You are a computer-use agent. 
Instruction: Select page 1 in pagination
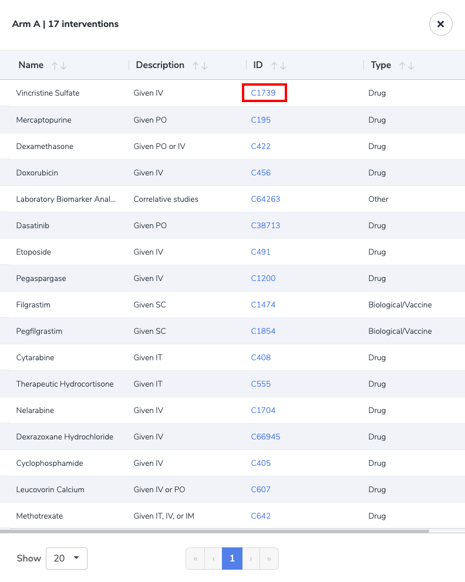(232, 559)
